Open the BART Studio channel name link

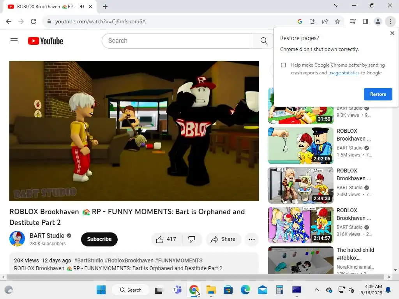click(x=47, y=236)
